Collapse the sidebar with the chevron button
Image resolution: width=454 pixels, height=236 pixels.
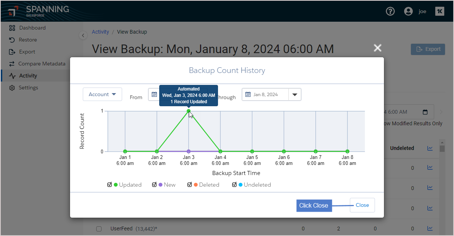pos(83,35)
